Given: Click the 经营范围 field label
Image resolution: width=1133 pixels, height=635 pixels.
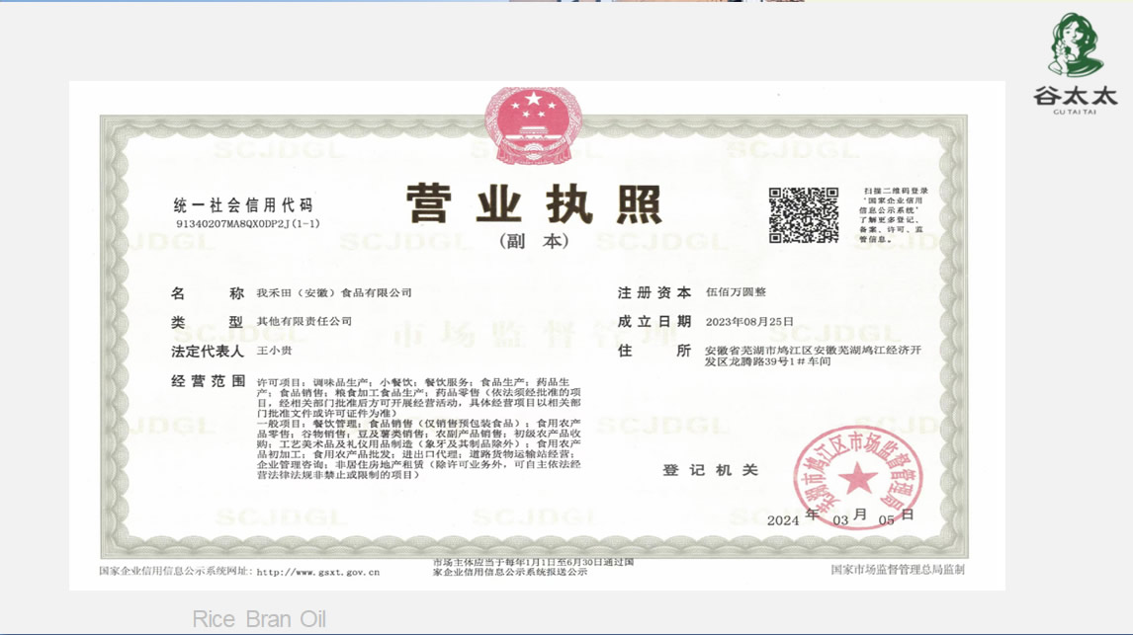Looking at the screenshot, I should [208, 381].
